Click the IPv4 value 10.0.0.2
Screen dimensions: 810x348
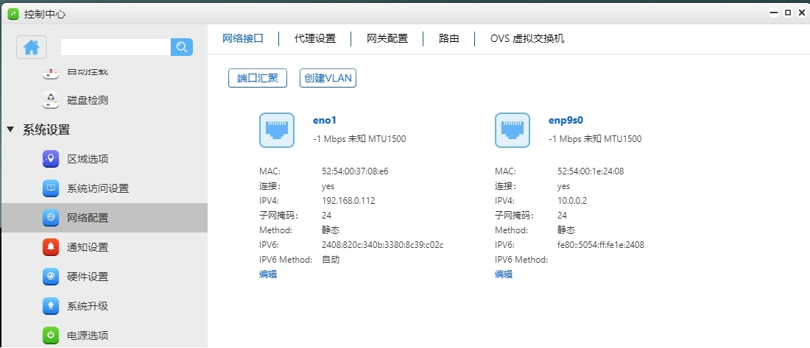pyautogui.click(x=572, y=201)
